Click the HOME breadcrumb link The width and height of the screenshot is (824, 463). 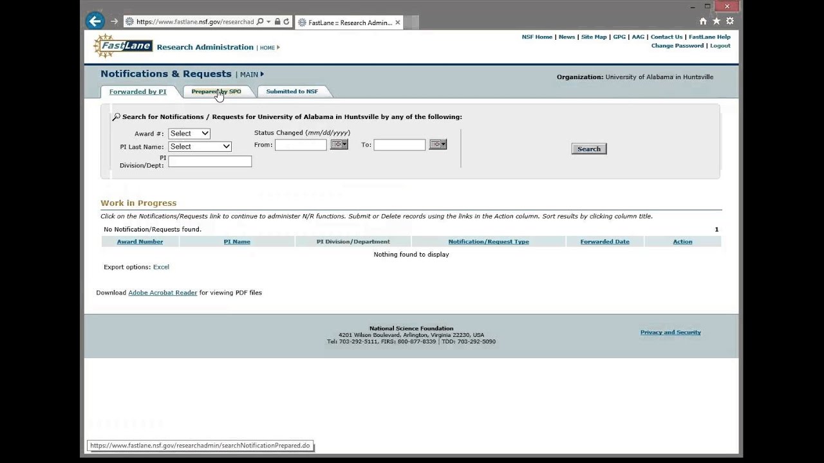267,48
